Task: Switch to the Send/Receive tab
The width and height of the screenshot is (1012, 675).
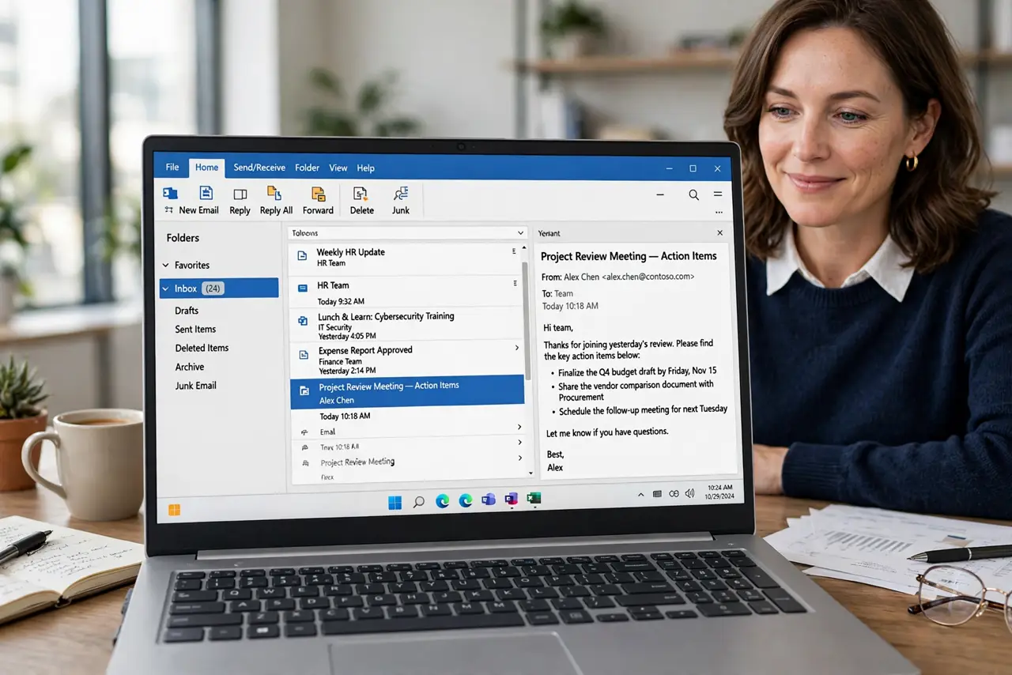Action: coord(259,168)
